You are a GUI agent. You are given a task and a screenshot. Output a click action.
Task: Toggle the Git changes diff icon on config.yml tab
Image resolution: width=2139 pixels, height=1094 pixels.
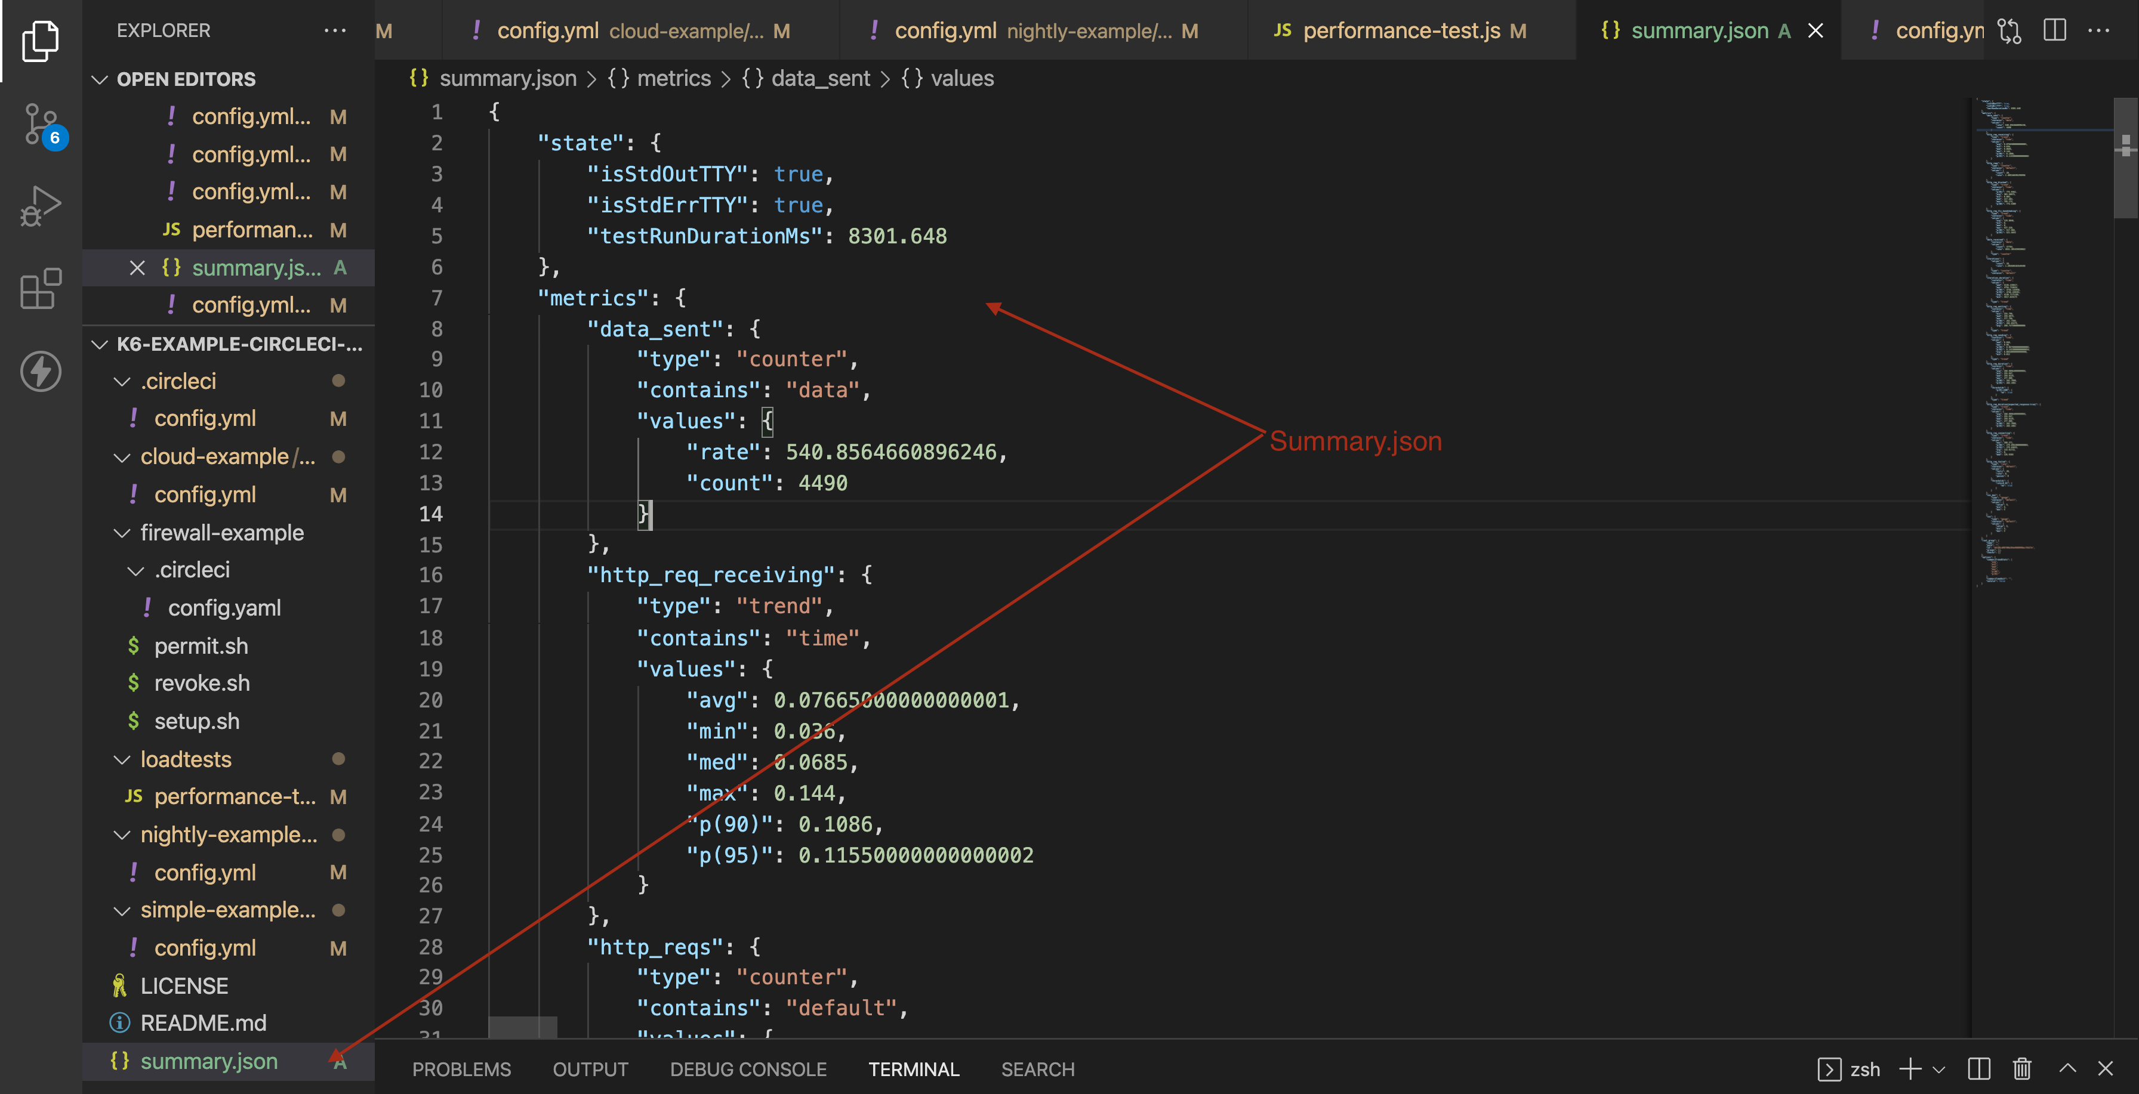(x=2010, y=30)
